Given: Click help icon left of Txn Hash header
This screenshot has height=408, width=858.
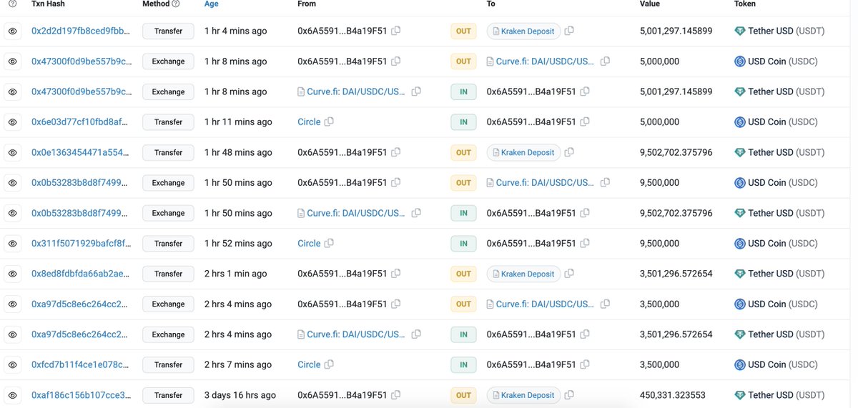Looking at the screenshot, I should [x=13, y=4].
